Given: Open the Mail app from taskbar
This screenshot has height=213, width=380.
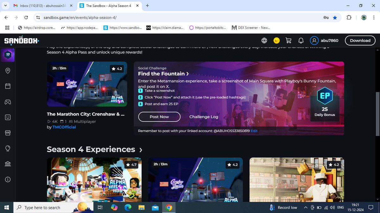Looking at the screenshot, I should tap(155, 207).
